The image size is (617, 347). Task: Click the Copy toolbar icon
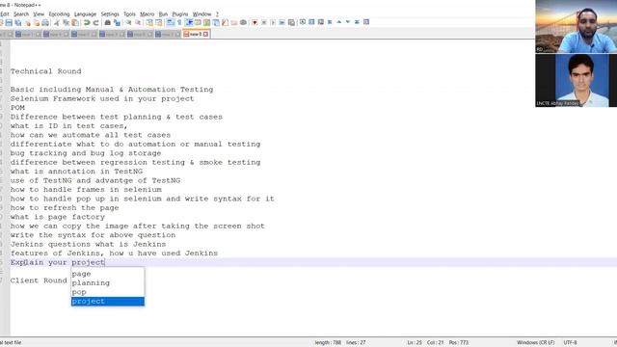(x=66, y=22)
